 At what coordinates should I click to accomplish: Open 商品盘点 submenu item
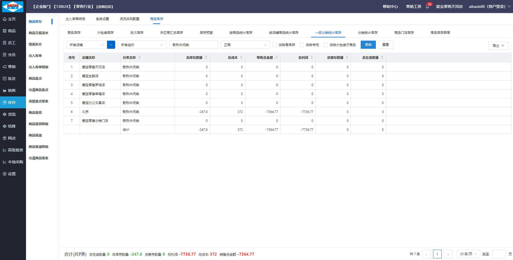[35, 79]
